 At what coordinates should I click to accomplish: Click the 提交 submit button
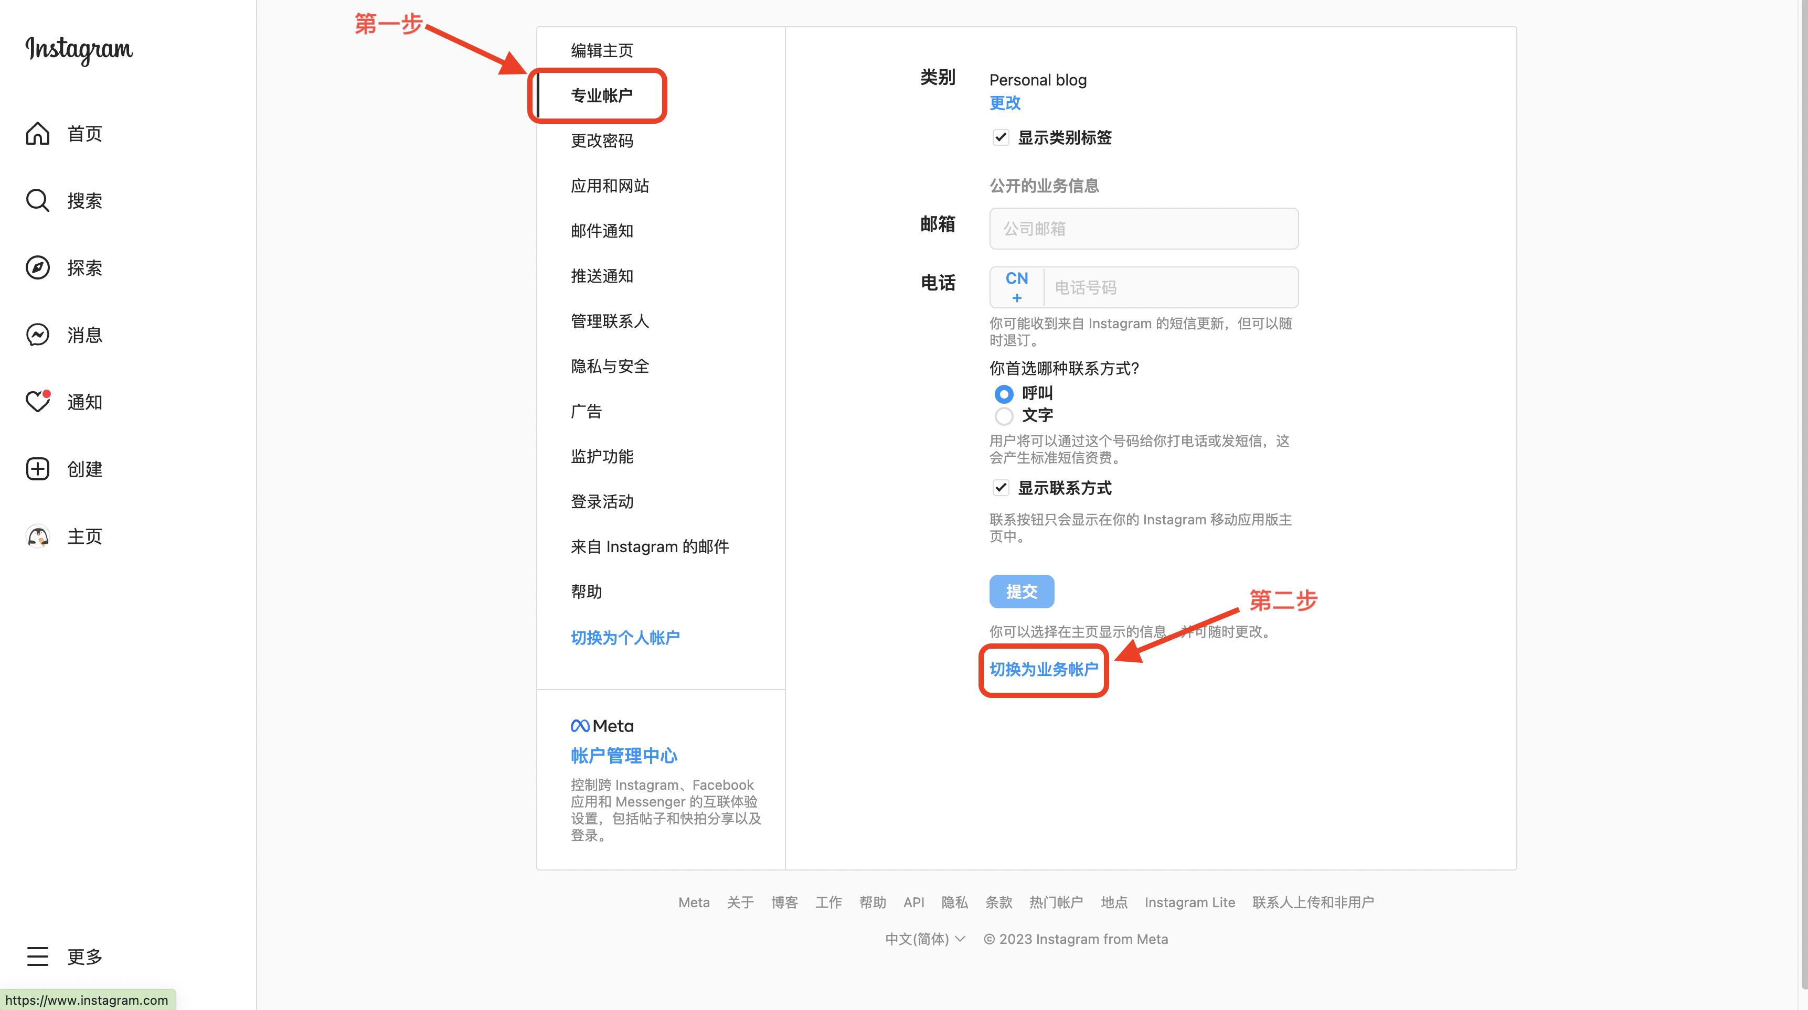tap(1021, 592)
